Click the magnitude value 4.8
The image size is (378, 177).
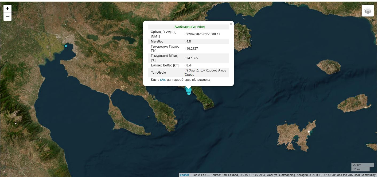[189, 41]
